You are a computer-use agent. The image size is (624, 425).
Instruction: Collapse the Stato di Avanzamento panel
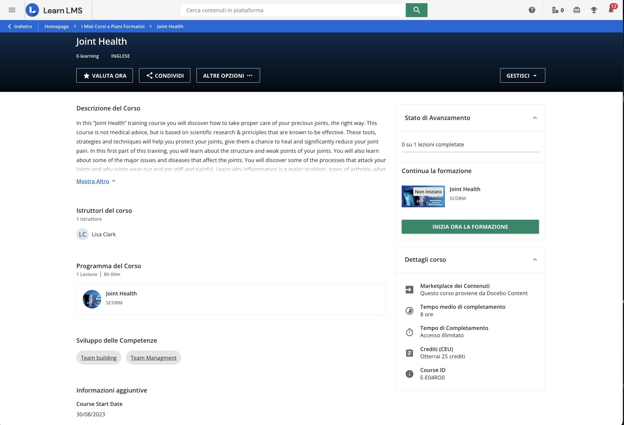pos(535,118)
